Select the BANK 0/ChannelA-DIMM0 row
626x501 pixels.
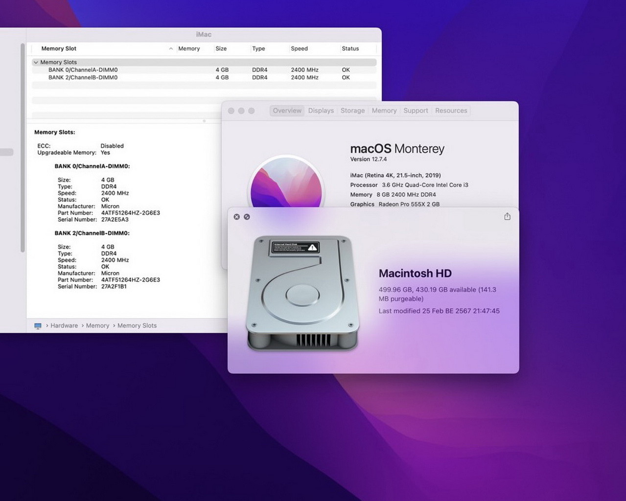[204, 70]
